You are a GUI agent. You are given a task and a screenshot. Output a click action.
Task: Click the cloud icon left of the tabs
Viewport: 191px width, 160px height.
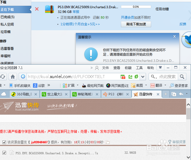tap(4, 94)
